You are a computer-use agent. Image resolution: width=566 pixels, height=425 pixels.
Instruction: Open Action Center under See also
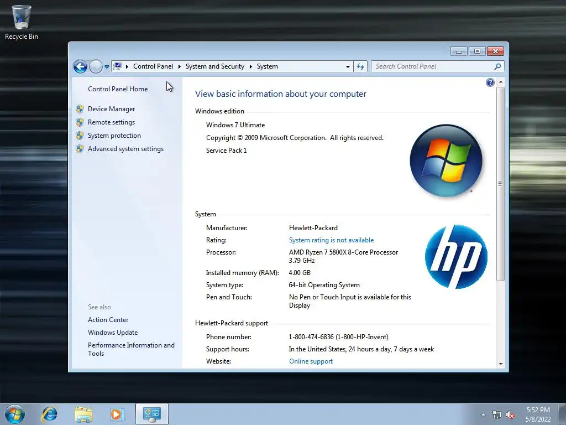click(108, 320)
